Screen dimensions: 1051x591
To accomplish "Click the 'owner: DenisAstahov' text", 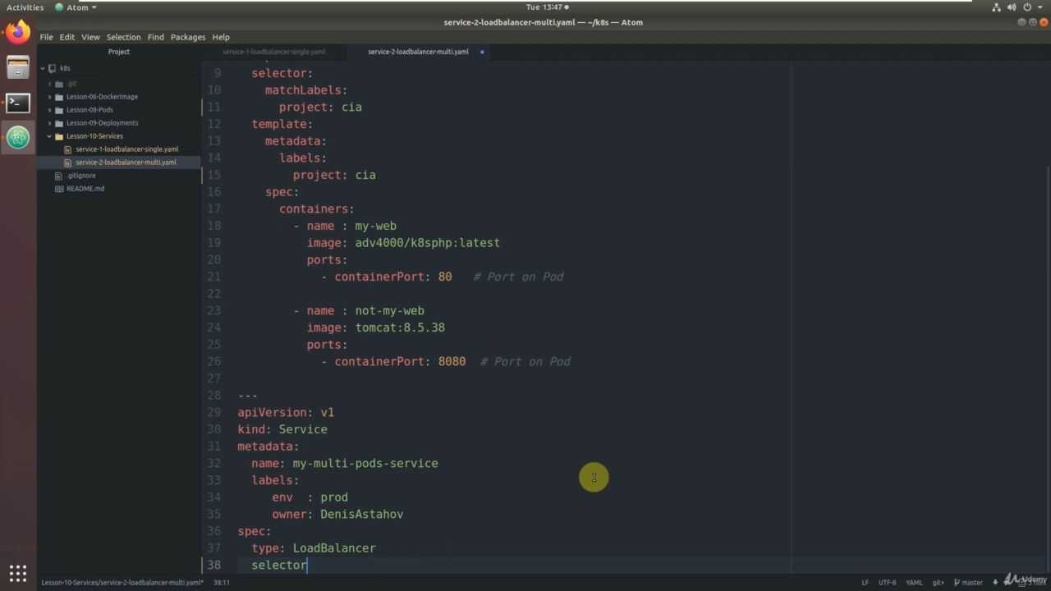I will coord(337,514).
